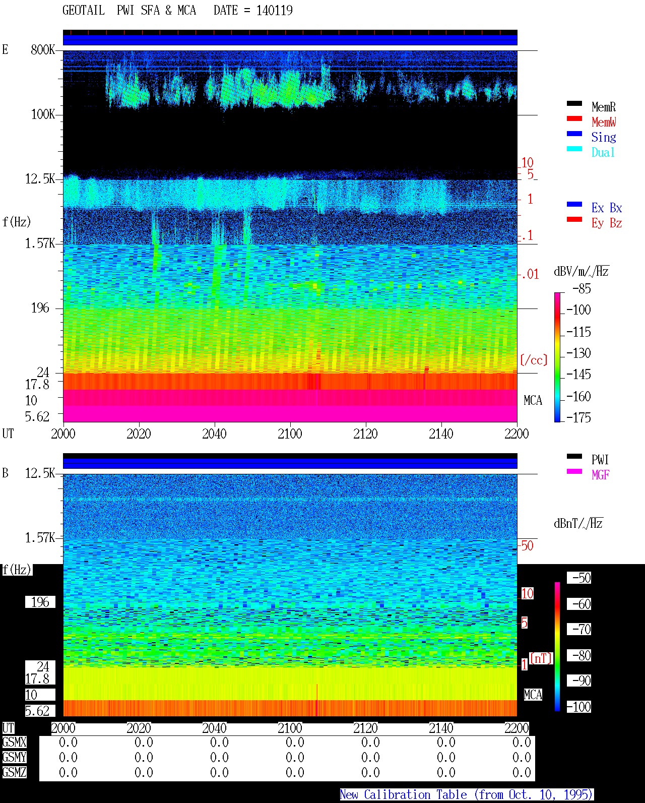Click the GSMX value under 2000
The height and width of the screenshot is (803, 645).
pyautogui.click(x=68, y=742)
